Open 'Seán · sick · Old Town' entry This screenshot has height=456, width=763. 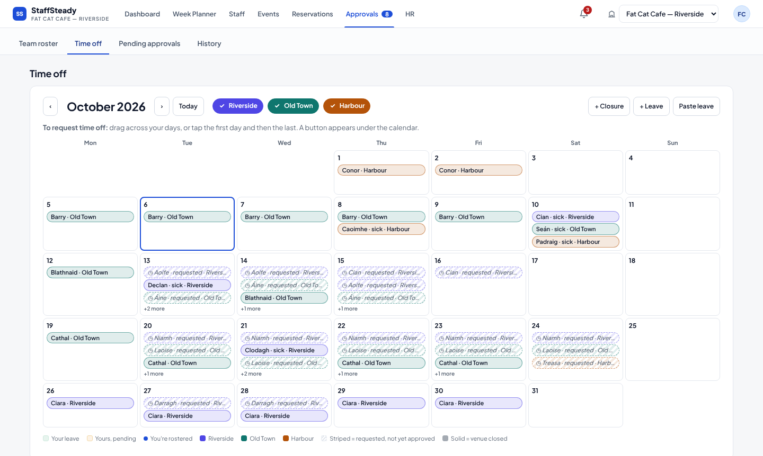pos(575,229)
